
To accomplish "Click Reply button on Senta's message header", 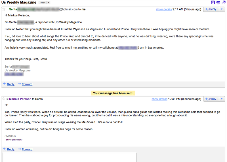I will click(211, 9).
